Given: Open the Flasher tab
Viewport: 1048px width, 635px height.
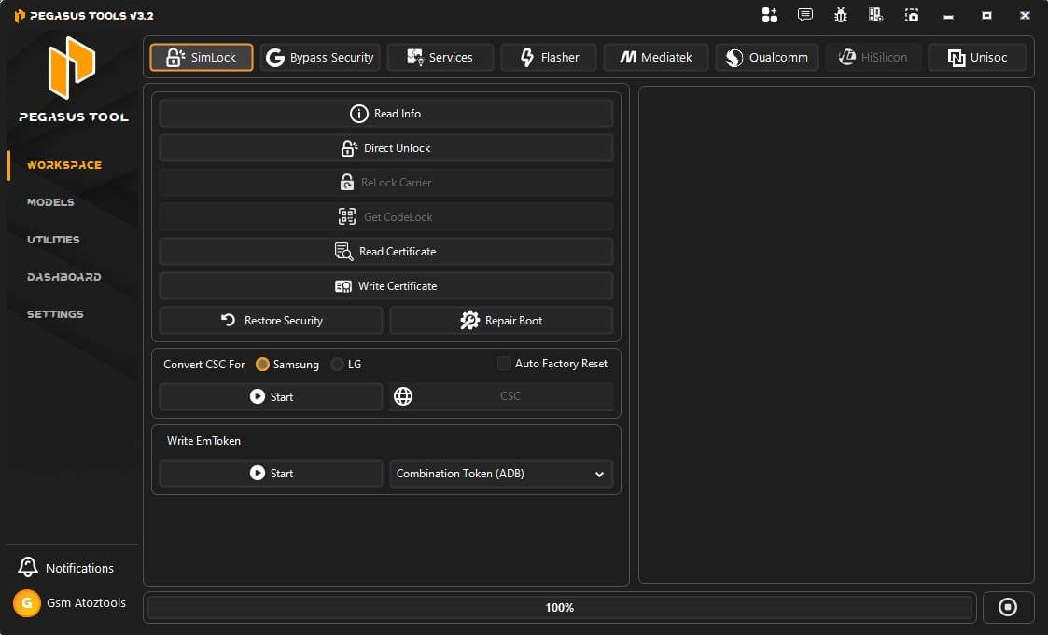Looking at the screenshot, I should (549, 57).
